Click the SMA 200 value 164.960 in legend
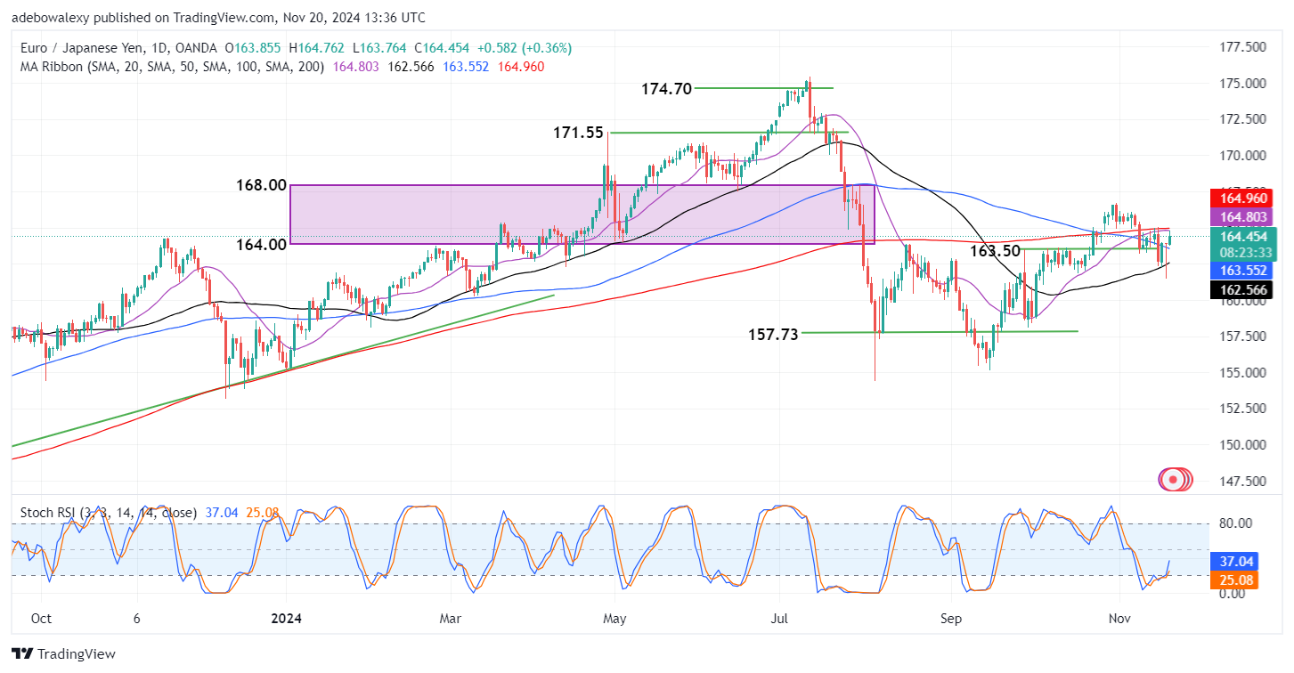Image resolution: width=1294 pixels, height=673 pixels. click(x=521, y=67)
